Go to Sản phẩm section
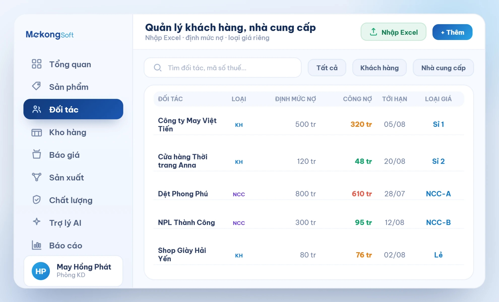Image resolution: width=499 pixels, height=302 pixels. (x=73, y=87)
